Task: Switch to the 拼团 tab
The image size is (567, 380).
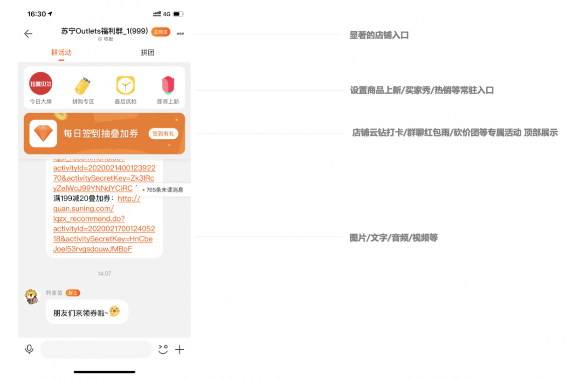Action: point(147,53)
